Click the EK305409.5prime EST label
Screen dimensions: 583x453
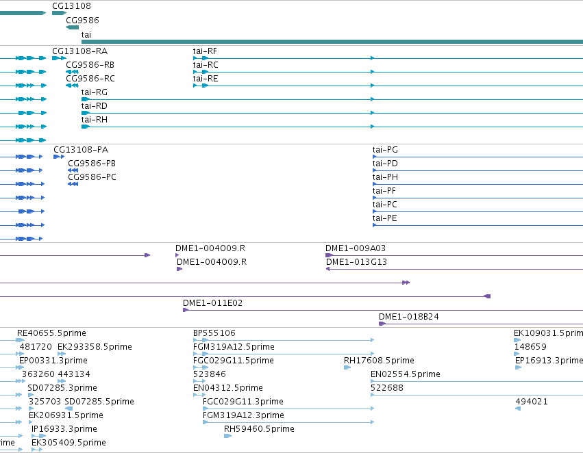pyautogui.click(x=69, y=443)
